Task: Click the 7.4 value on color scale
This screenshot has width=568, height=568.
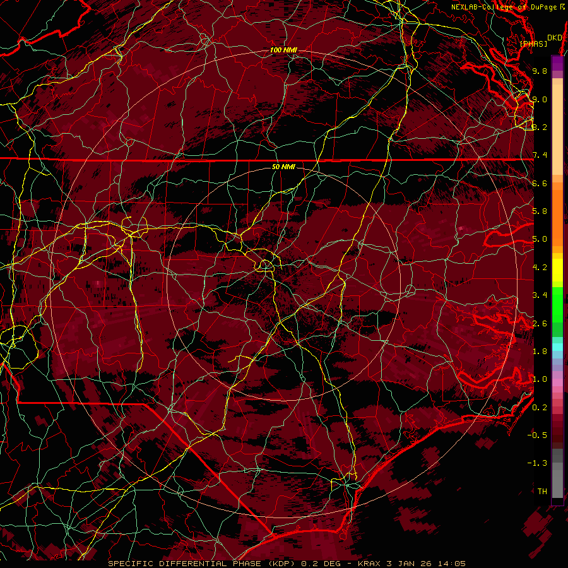Action: [540, 155]
